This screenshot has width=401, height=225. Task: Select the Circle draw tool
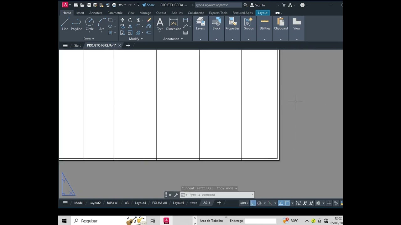click(90, 24)
